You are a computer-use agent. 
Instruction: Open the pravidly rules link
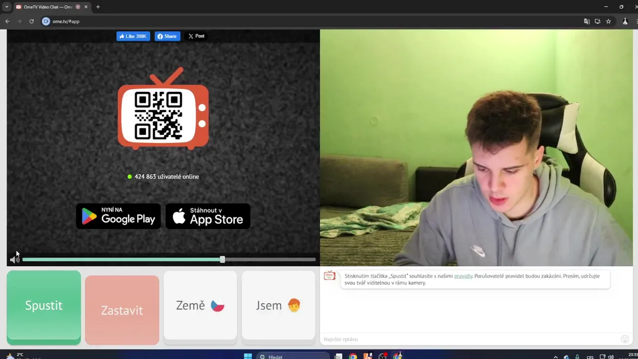[463, 276]
